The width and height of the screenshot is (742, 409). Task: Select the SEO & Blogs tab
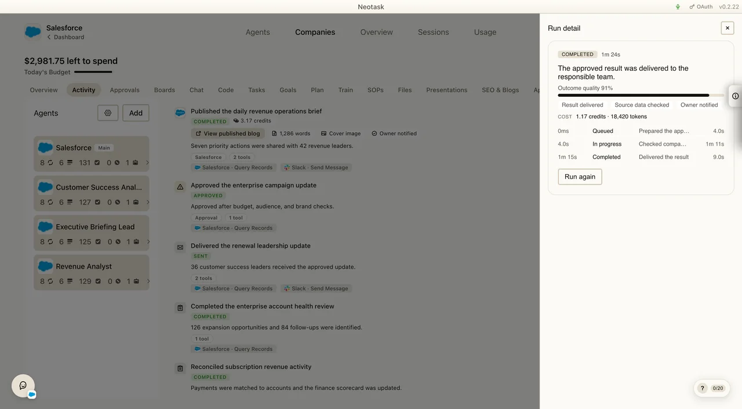500,90
